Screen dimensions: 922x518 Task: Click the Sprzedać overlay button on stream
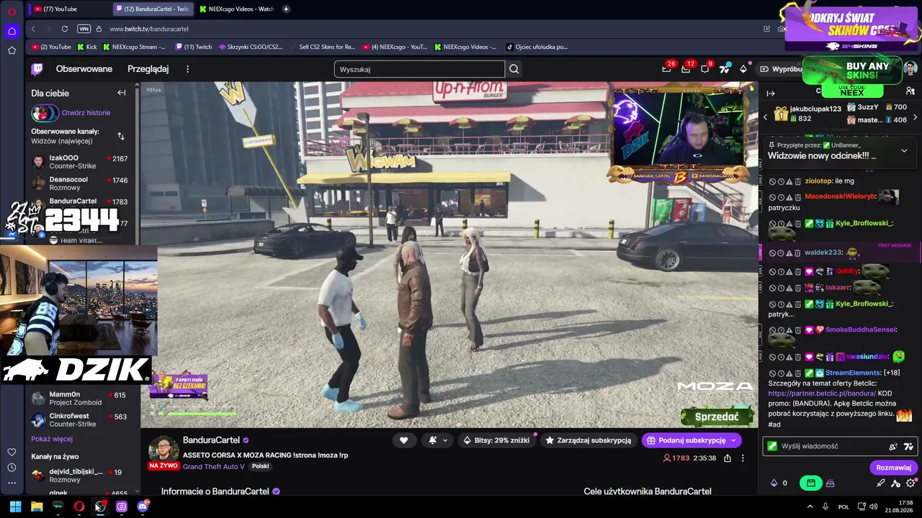[x=717, y=417]
